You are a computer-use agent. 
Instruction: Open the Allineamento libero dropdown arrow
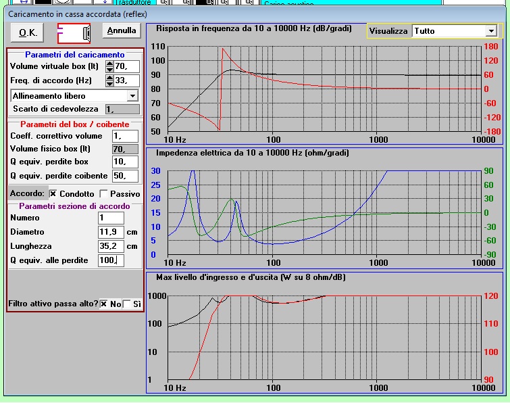pyautogui.click(x=132, y=96)
